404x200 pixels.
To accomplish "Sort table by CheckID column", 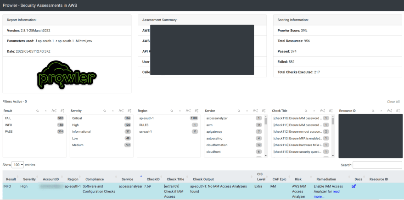I will click(x=153, y=179).
